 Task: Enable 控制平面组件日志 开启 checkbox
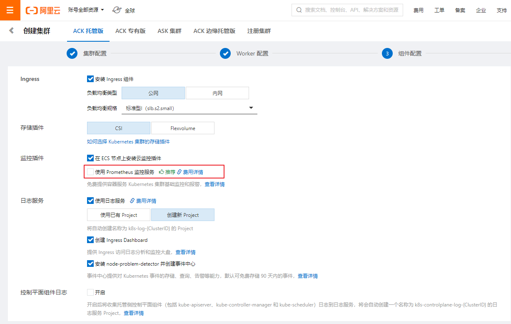click(90, 292)
